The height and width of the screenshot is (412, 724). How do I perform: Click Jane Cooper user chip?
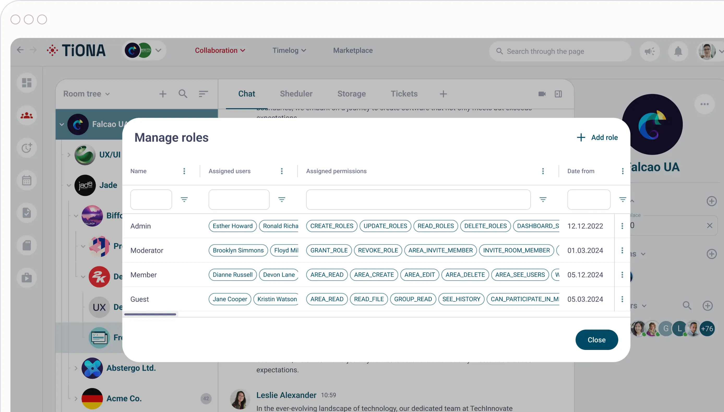[230, 299]
